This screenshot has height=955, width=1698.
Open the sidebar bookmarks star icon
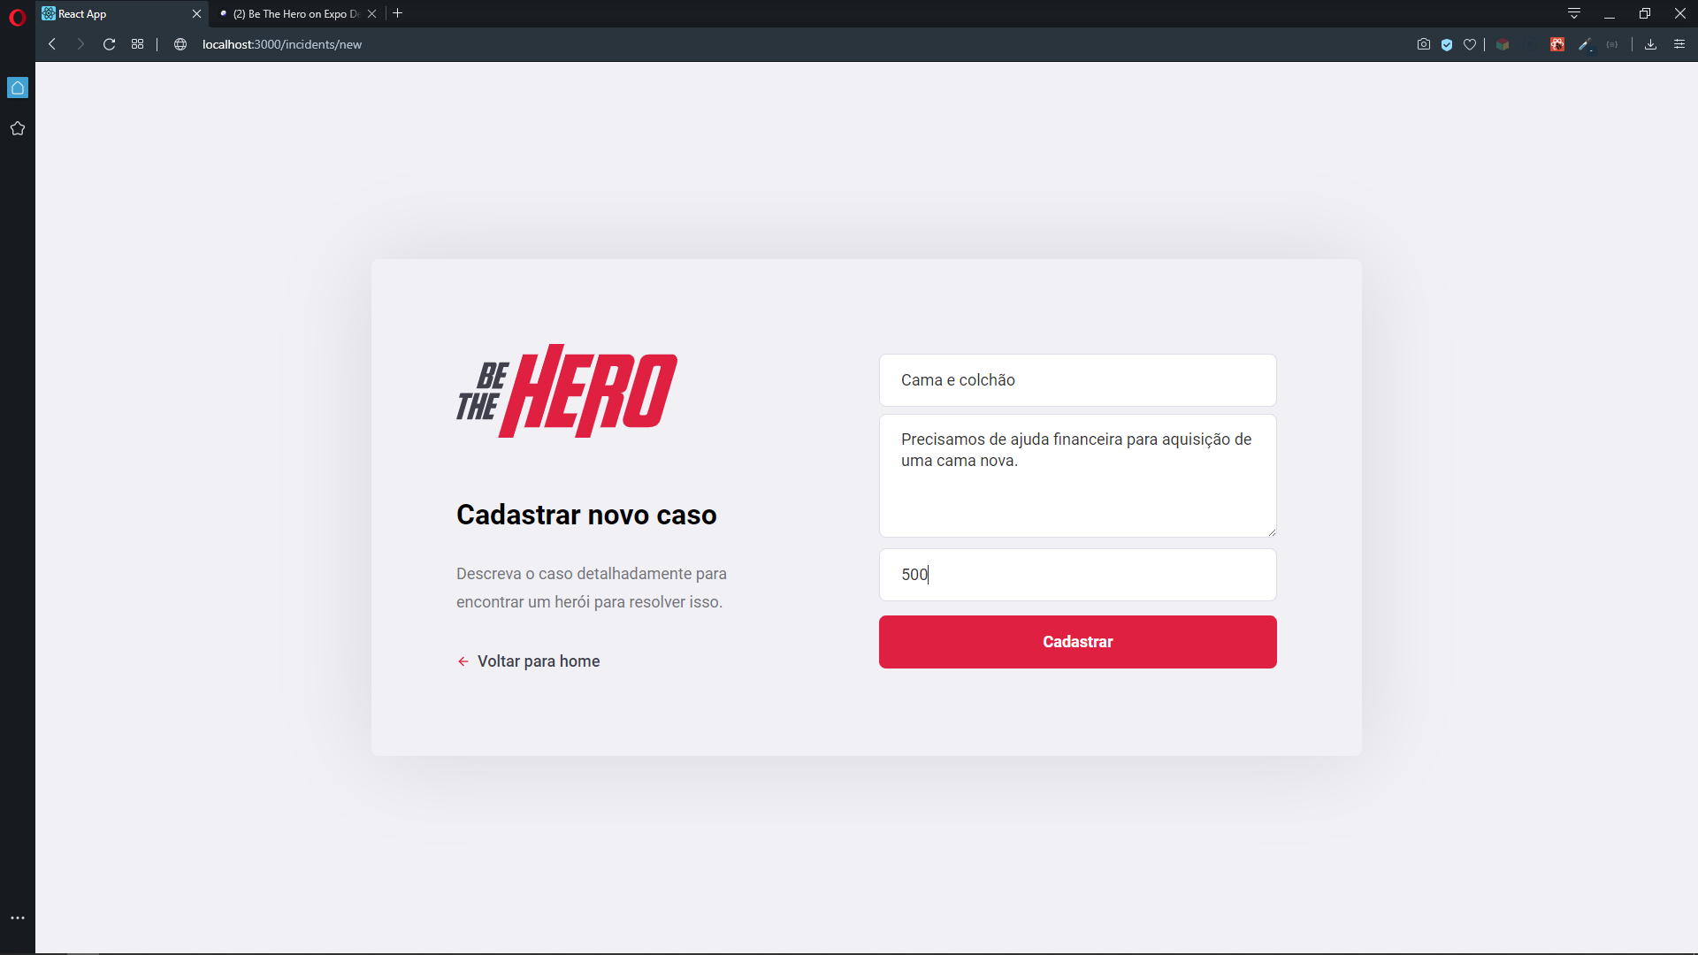pyautogui.click(x=17, y=128)
